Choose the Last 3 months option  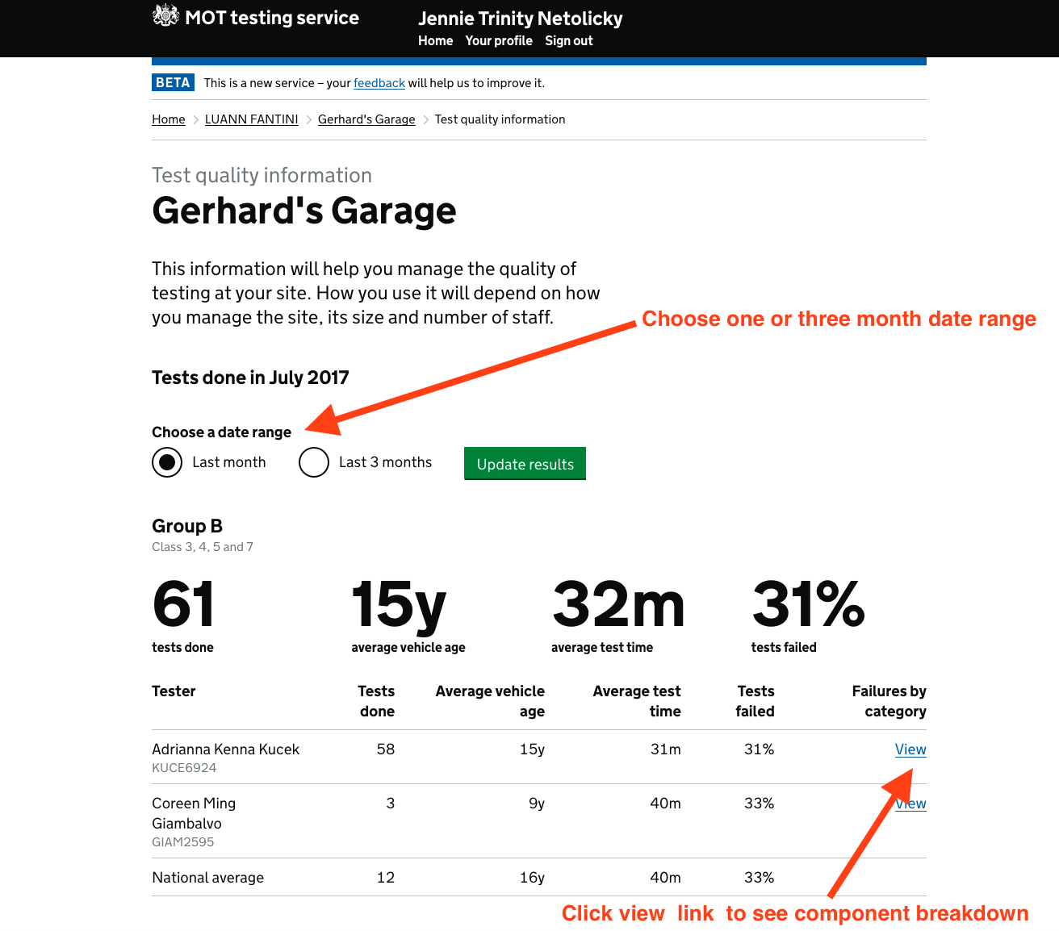click(x=314, y=461)
